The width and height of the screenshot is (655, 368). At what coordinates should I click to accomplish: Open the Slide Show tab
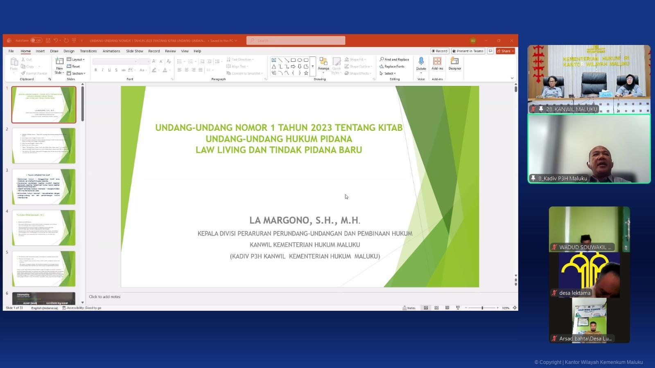click(x=134, y=51)
